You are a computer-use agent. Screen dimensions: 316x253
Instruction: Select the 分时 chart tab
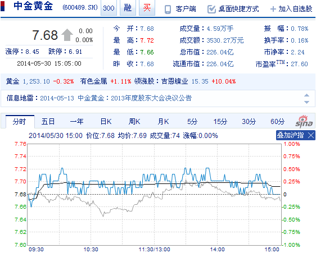(x=20, y=122)
